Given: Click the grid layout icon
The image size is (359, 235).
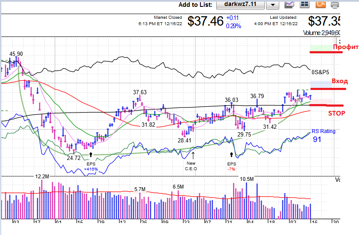Looking at the screenshot, I should click(x=304, y=5).
